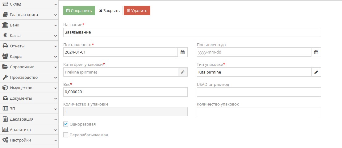This screenshot has width=342, height=148.
Task: Open the Справочник menu item
Action: [x=22, y=67]
